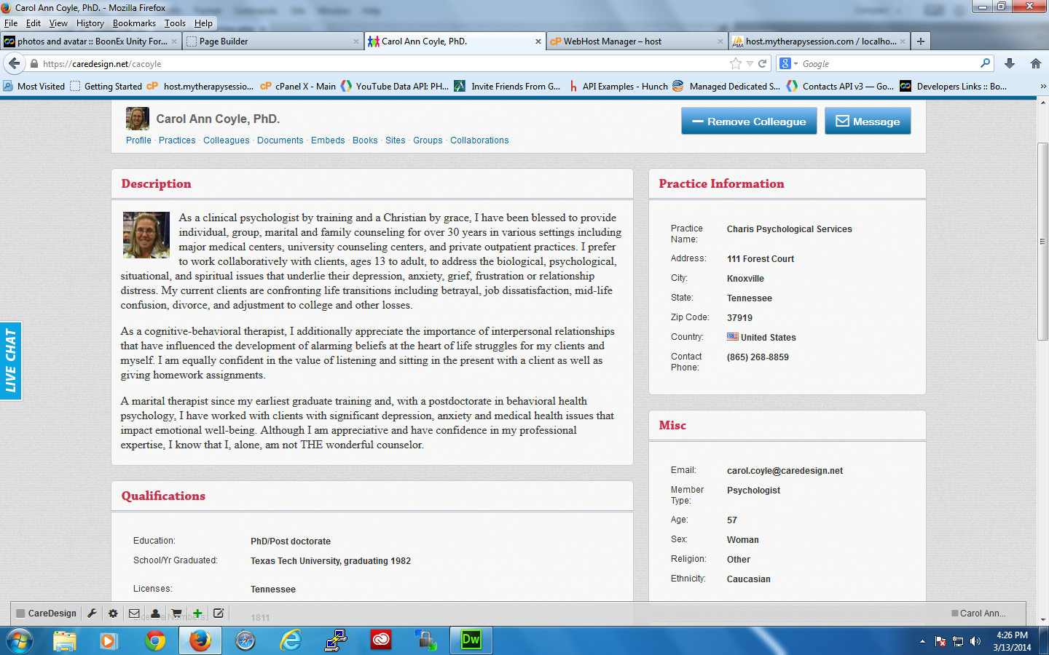This screenshot has width=1049, height=655.
Task: Close the Carol Ann Coyle tab
Action: 538,41
